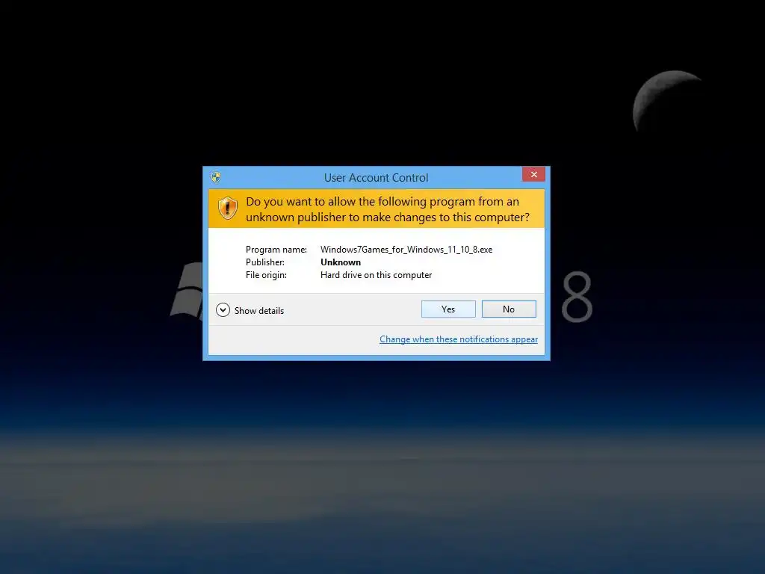Select program name Windows7Games_for_Windows_11_10_8.exe text
The height and width of the screenshot is (574, 765).
406,250
